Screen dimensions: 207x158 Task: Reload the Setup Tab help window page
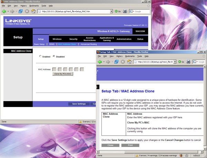pyautogui.click(x=116, y=62)
